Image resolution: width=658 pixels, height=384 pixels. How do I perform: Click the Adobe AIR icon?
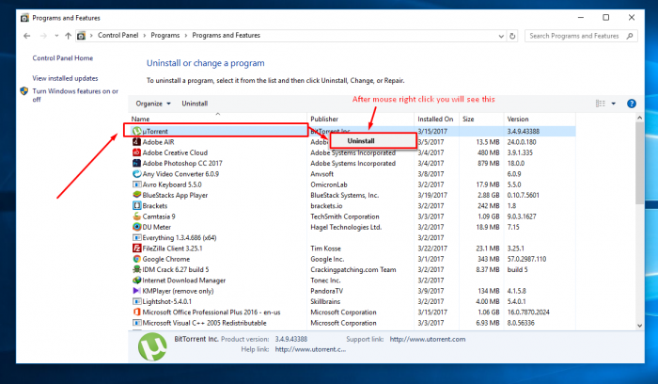point(137,142)
